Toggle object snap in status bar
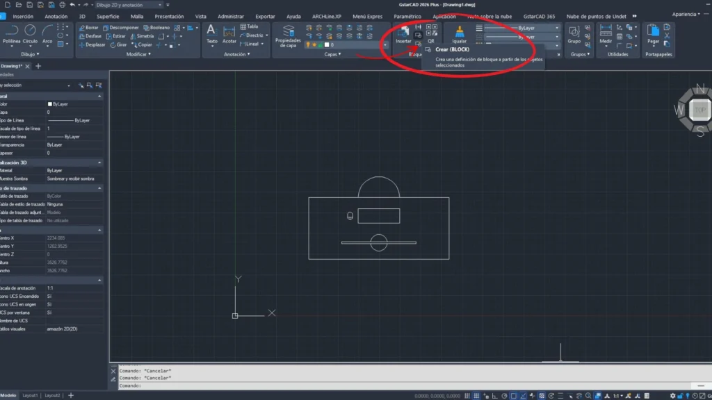Viewport: 712px width, 400px height. pos(514,396)
